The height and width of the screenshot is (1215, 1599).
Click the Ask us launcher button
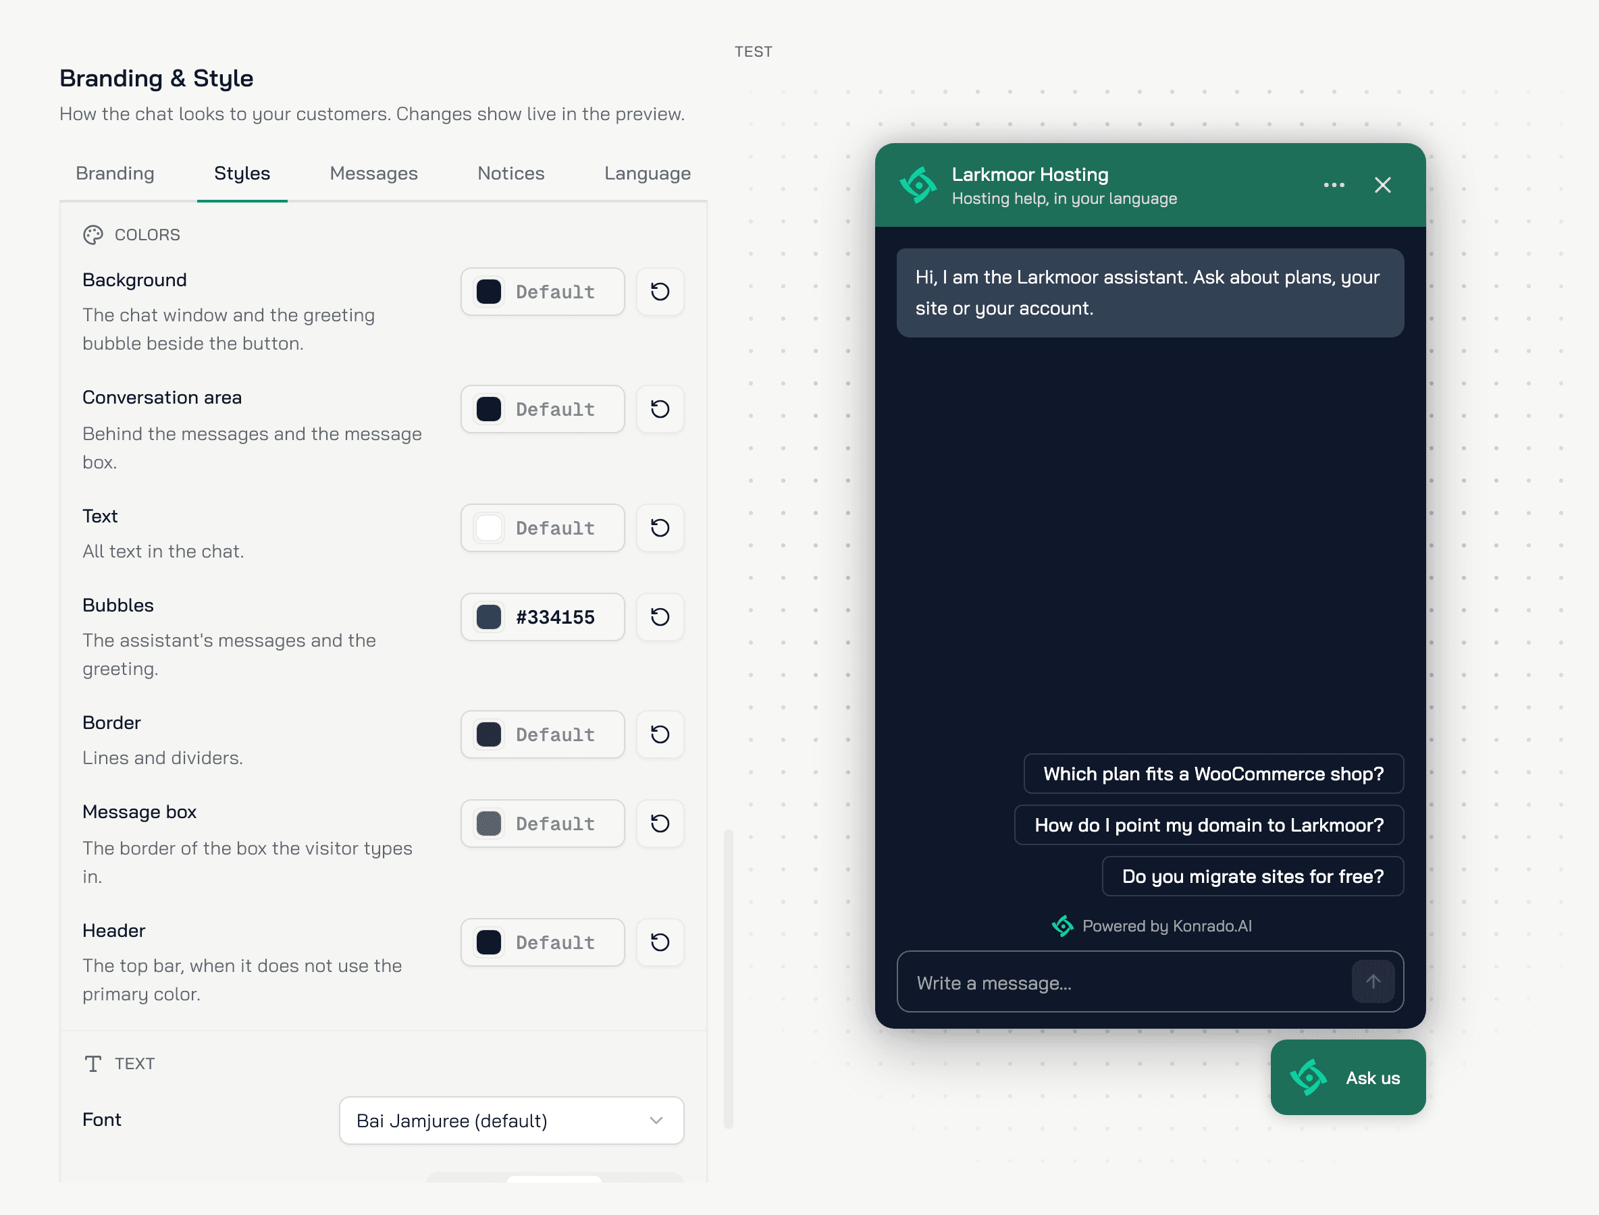click(x=1348, y=1077)
